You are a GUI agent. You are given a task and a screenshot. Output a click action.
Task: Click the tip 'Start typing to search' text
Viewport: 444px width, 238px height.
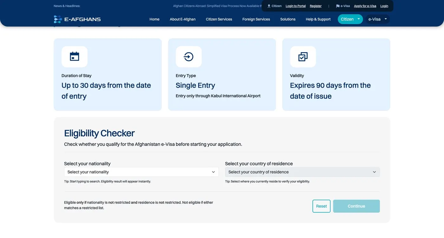(108, 181)
